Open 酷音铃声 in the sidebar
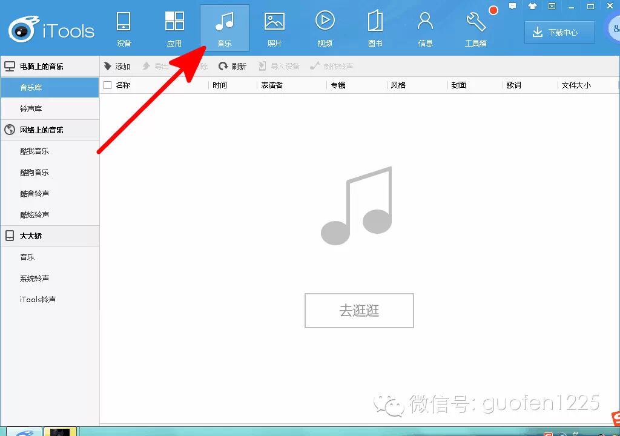Screen dimensions: 620x436 pos(50,193)
